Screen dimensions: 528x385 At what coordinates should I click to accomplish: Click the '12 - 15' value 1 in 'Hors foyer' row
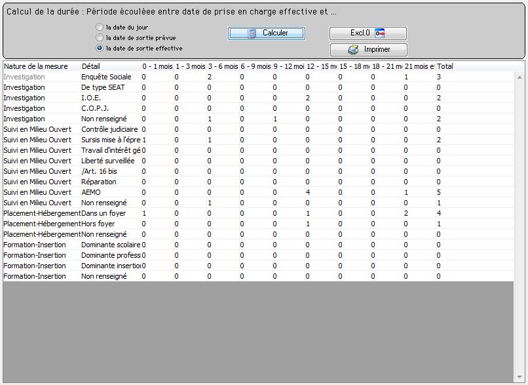(x=308, y=224)
